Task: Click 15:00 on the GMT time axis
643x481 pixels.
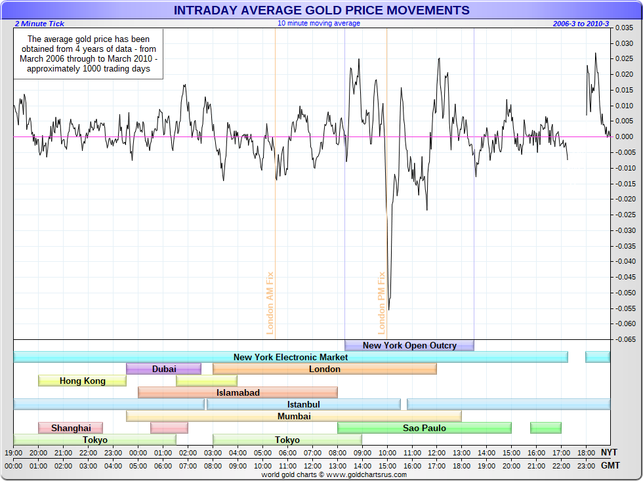Action: (x=387, y=467)
